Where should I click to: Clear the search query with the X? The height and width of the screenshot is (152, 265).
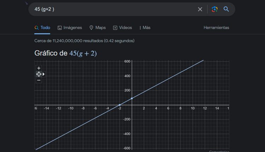[200, 9]
